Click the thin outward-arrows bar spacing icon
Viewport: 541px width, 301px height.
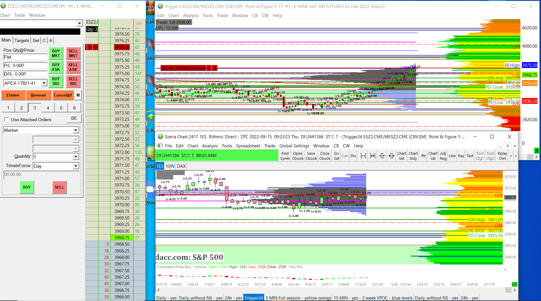click(x=363, y=156)
